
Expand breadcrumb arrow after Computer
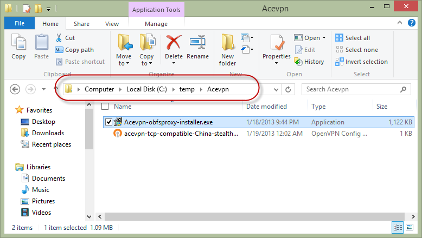click(x=120, y=89)
